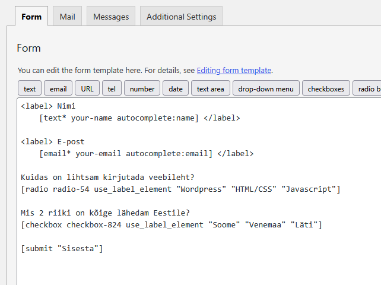The height and width of the screenshot is (285, 381).
Task: Click the email tag generator button
Action: click(x=58, y=89)
